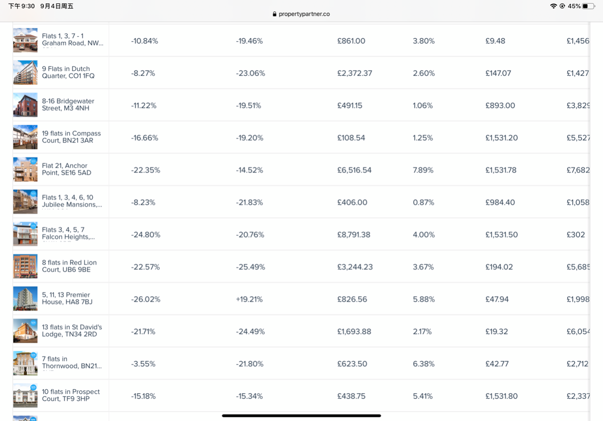Screen dimensions: 603x421
Task: Select the £6,516.54 cell
Action: click(354, 170)
